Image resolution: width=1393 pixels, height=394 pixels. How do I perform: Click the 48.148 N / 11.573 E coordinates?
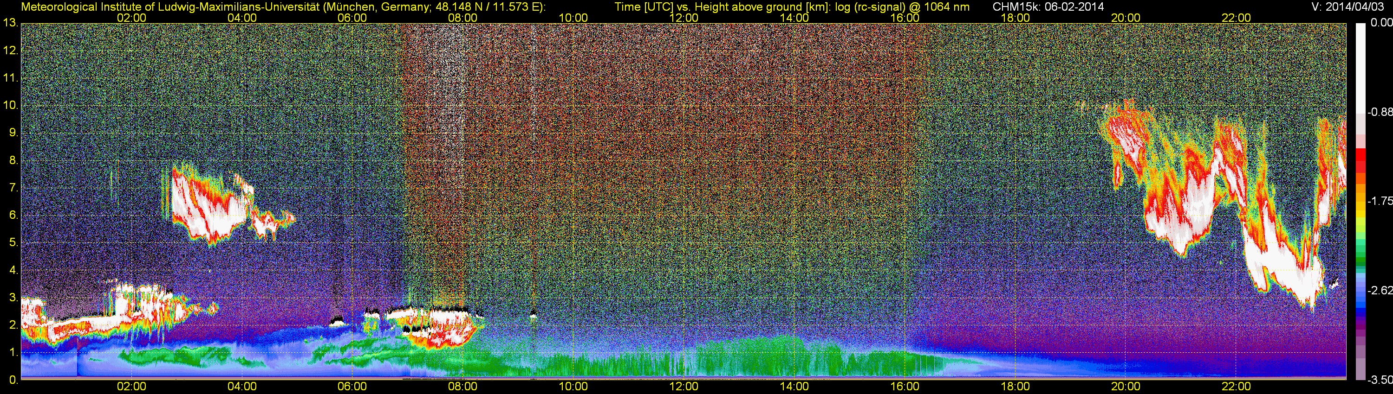click(x=487, y=7)
